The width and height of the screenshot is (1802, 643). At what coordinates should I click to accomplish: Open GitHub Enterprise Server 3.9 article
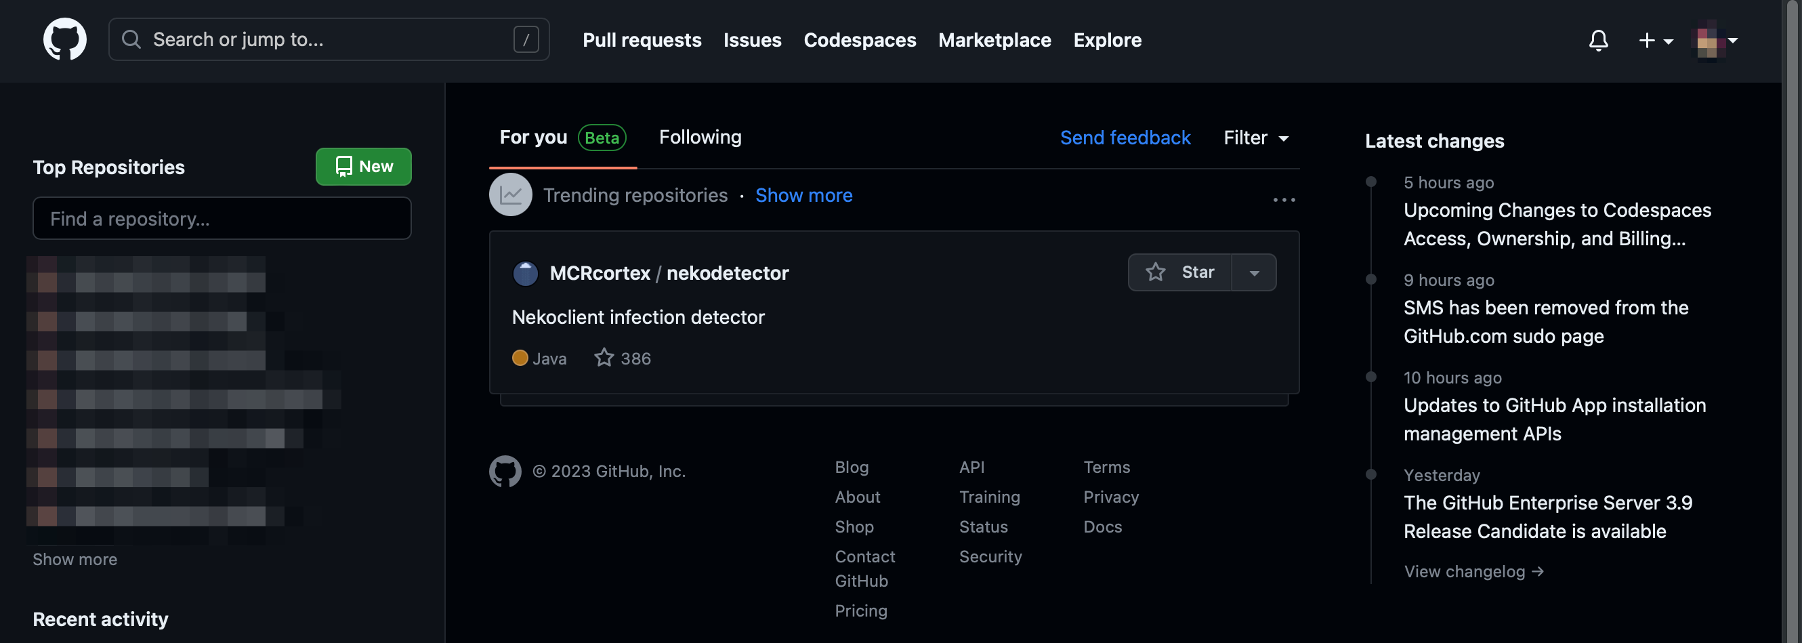(1547, 517)
